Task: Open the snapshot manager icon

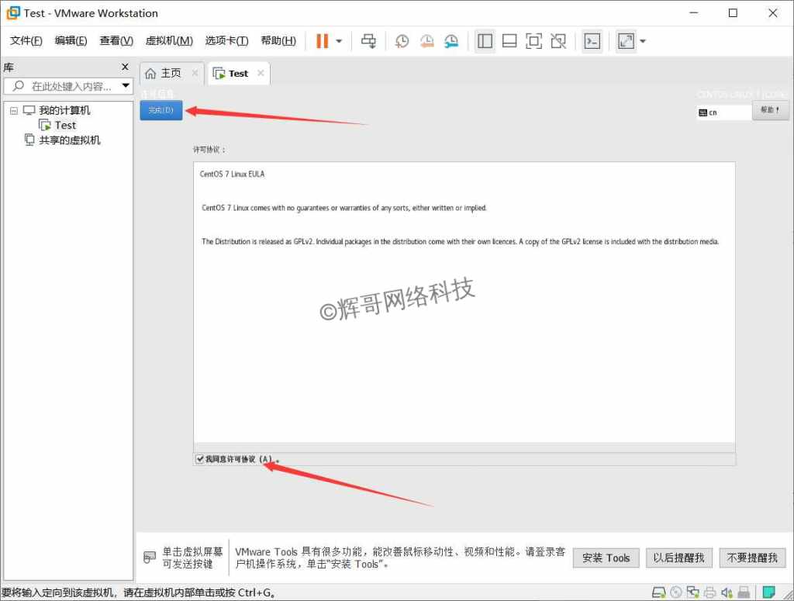Action: point(451,41)
